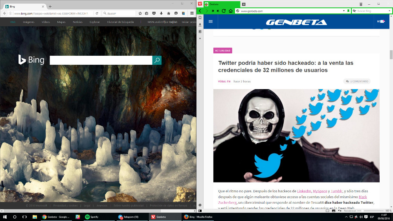Image resolution: width=393 pixels, height=221 pixels.
Task: Click the Vivaldi page tiling icon
Action: point(327,211)
